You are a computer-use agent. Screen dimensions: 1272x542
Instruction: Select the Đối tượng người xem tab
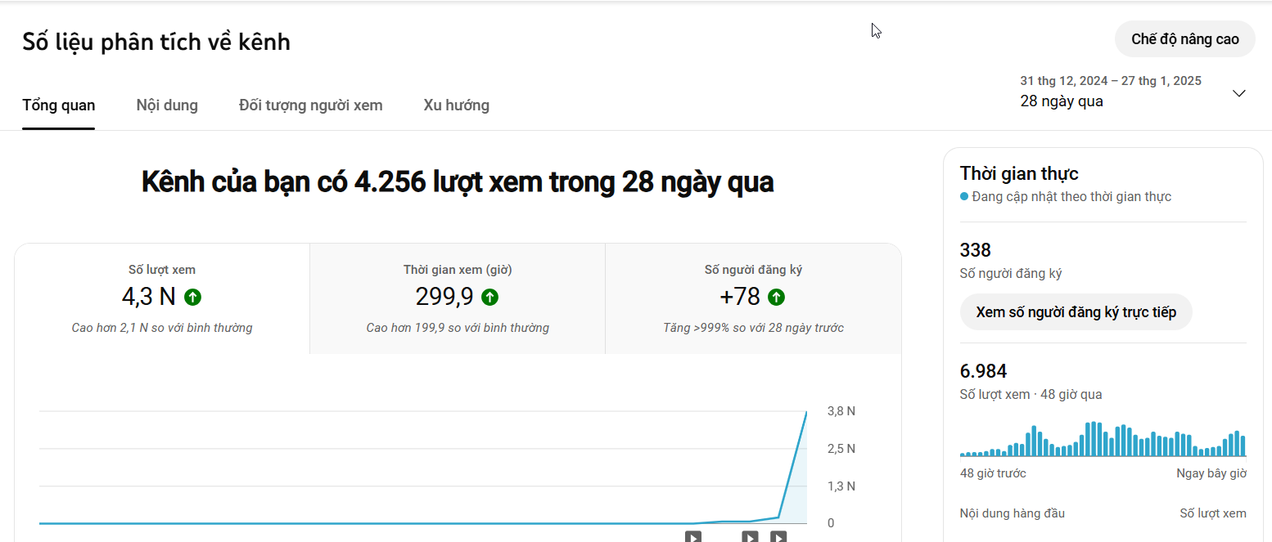(x=310, y=105)
